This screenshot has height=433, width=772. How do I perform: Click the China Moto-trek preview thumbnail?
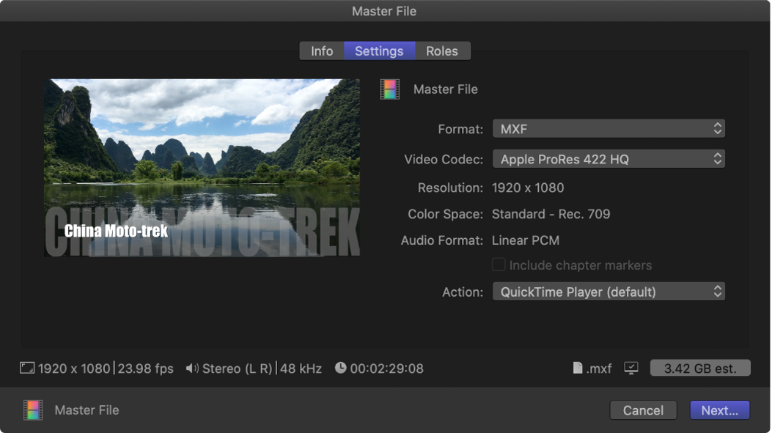(202, 168)
